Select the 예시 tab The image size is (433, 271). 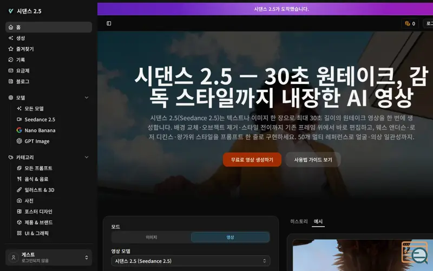318,222
